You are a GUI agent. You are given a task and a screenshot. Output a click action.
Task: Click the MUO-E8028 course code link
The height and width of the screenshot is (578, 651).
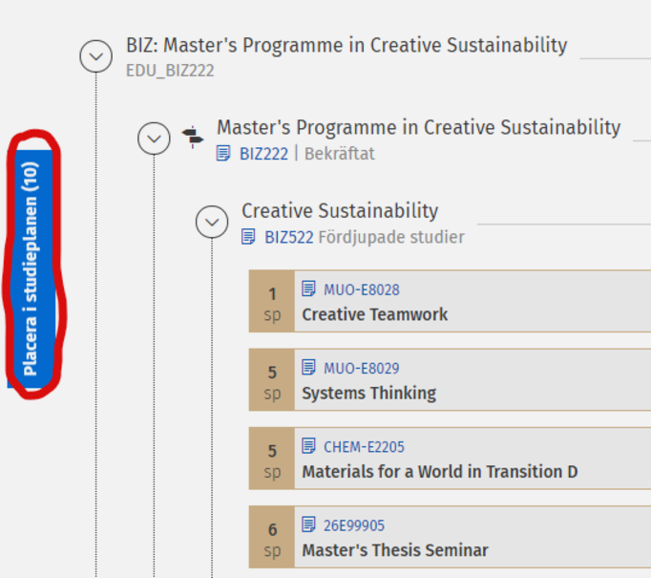click(x=361, y=290)
